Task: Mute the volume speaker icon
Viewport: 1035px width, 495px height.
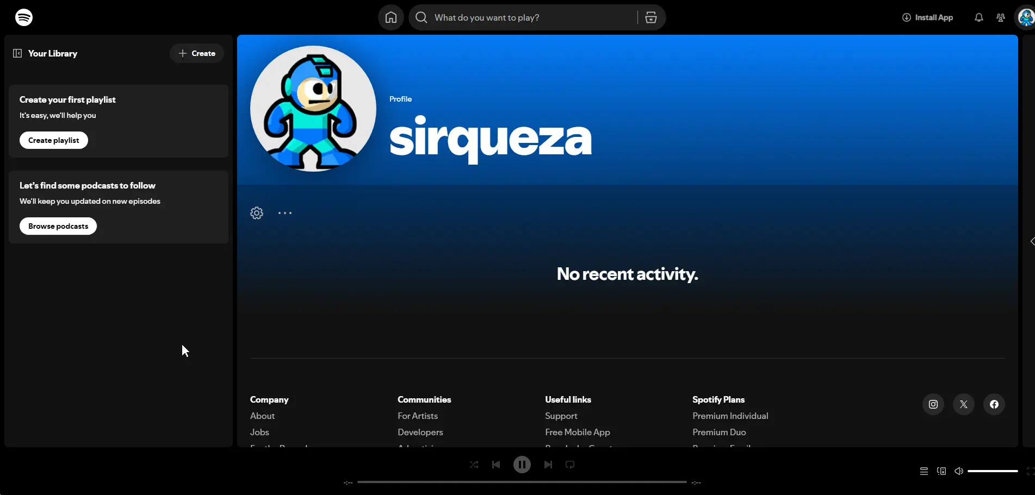Action: pos(959,471)
